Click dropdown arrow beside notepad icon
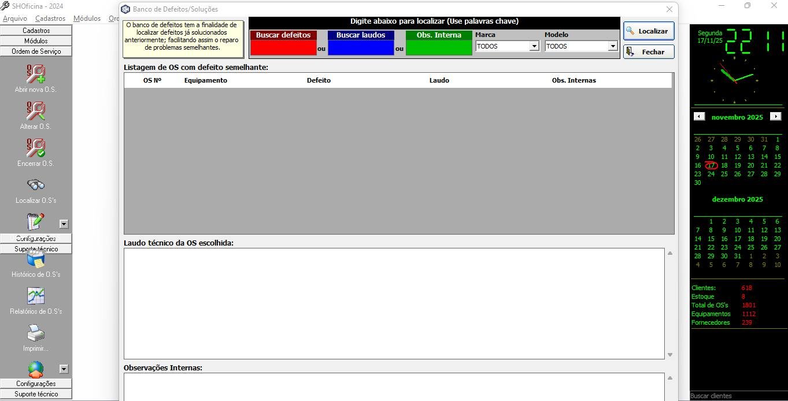This screenshot has width=788, height=401. (64, 224)
